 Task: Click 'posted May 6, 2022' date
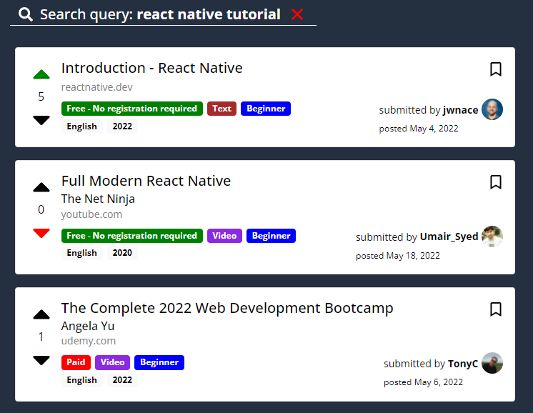(x=423, y=382)
